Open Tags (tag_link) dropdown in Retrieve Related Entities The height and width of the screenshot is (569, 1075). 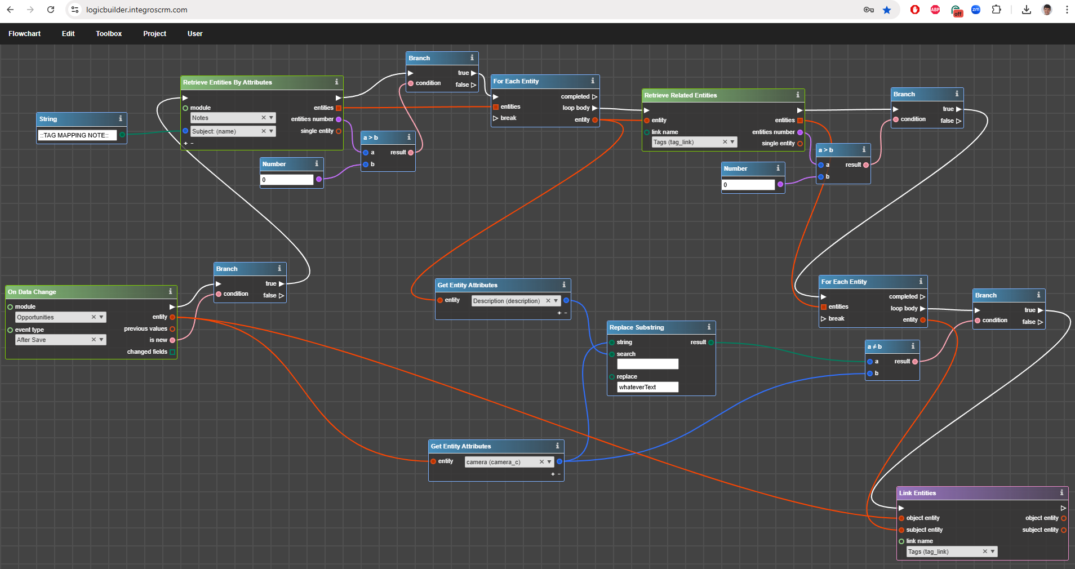tap(732, 142)
